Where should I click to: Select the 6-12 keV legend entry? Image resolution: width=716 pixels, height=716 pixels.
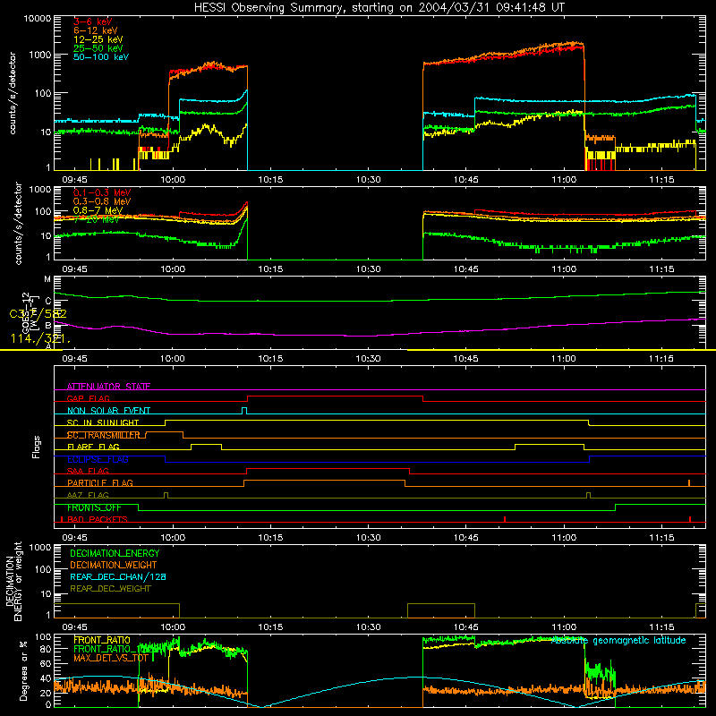coord(96,30)
